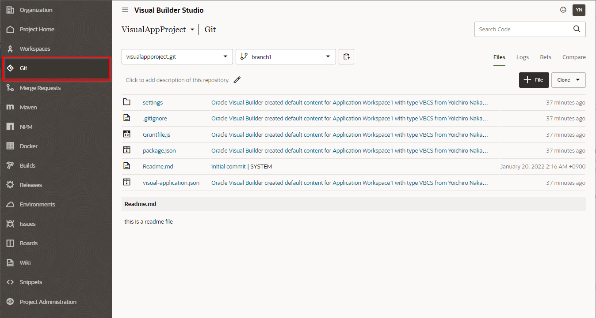The width and height of the screenshot is (596, 318).
Task: Open Project Administration settings
Action: point(48,302)
